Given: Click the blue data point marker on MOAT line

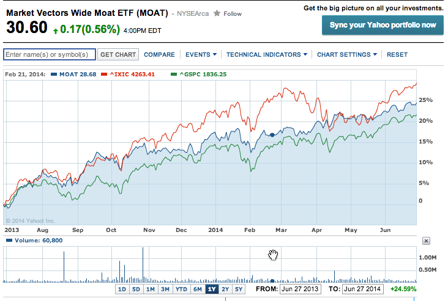Looking at the screenshot, I should (x=272, y=135).
